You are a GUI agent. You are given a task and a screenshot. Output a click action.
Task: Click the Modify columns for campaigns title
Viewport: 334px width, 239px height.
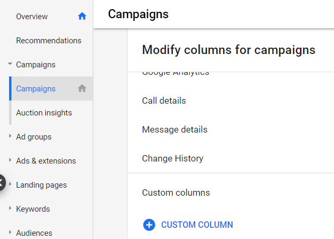click(228, 50)
